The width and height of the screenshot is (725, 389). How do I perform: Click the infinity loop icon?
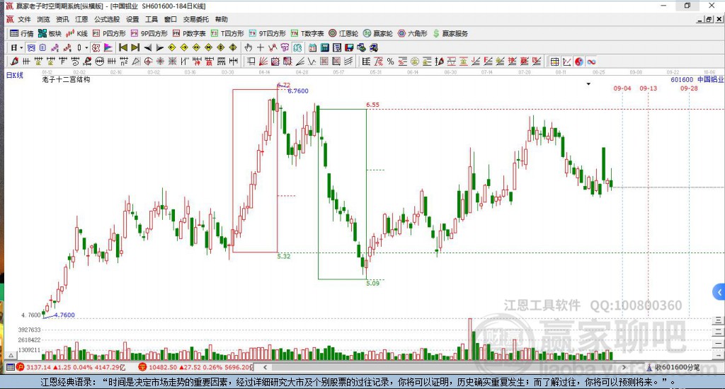click(591, 62)
